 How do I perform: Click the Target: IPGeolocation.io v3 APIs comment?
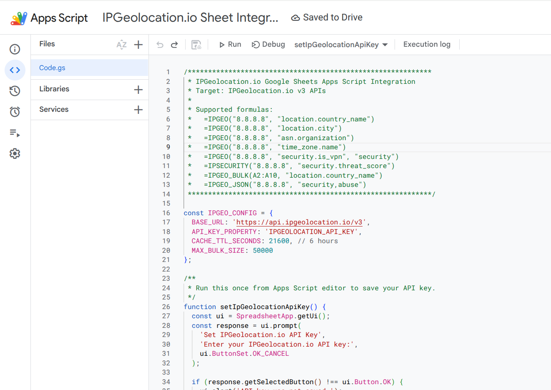tap(261, 91)
